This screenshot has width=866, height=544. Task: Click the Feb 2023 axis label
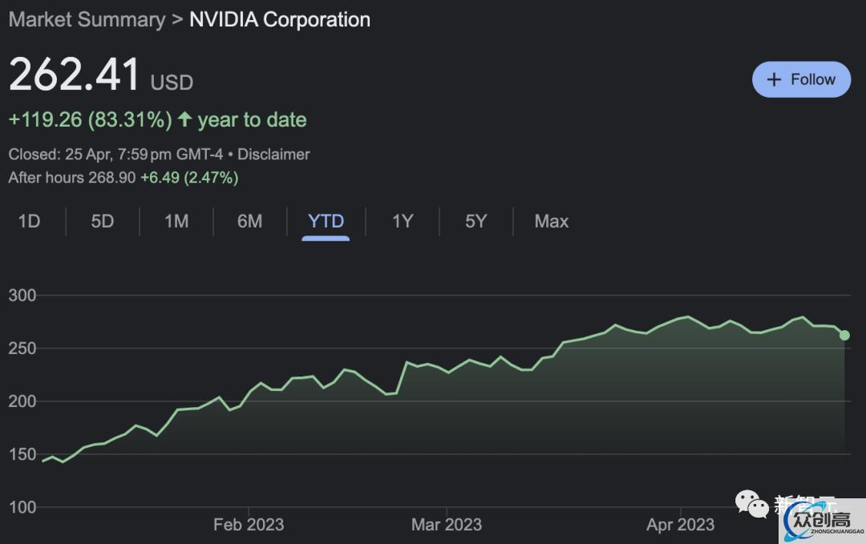pos(249,524)
